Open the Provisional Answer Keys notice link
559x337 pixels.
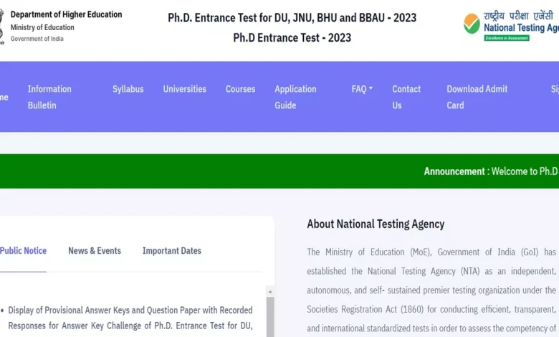coord(130,317)
